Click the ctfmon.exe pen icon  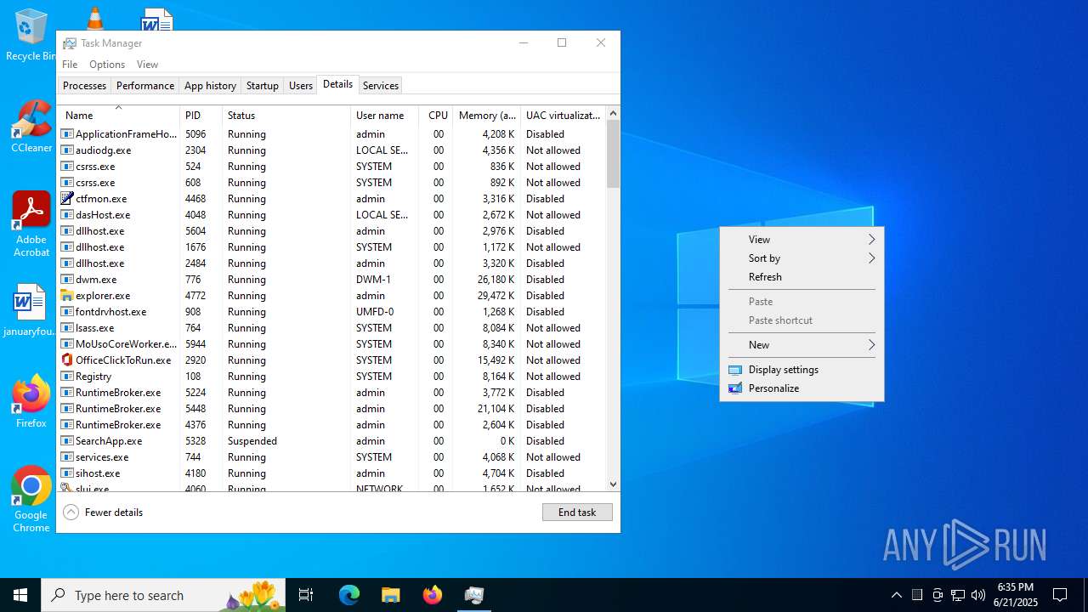67,199
